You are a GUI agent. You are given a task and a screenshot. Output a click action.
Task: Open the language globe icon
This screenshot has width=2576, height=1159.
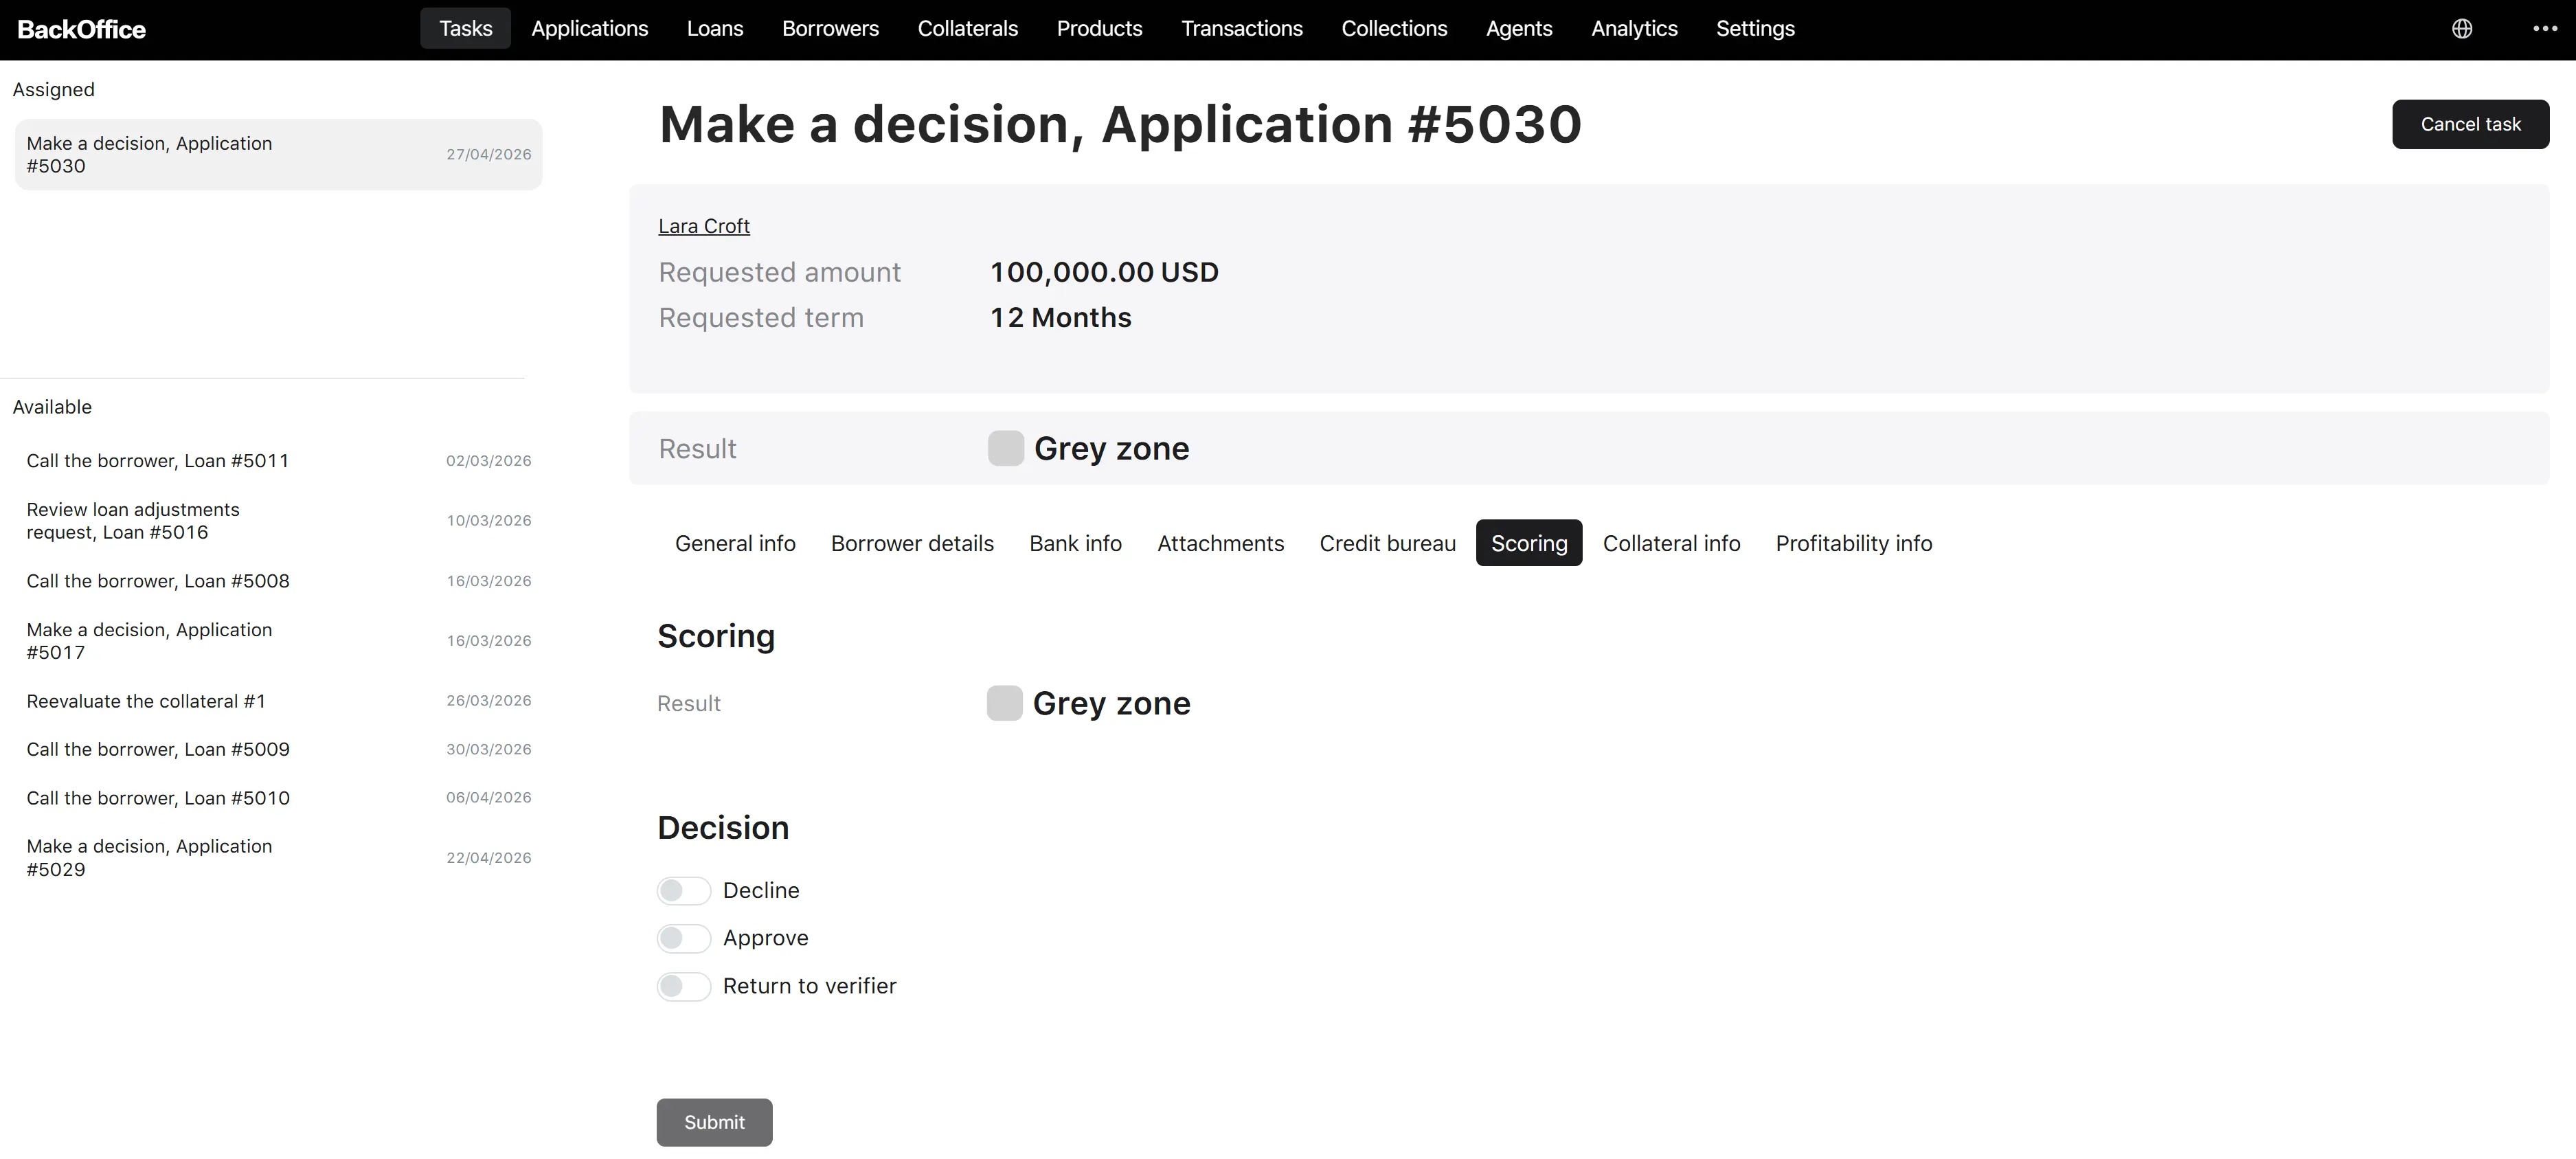click(2462, 29)
